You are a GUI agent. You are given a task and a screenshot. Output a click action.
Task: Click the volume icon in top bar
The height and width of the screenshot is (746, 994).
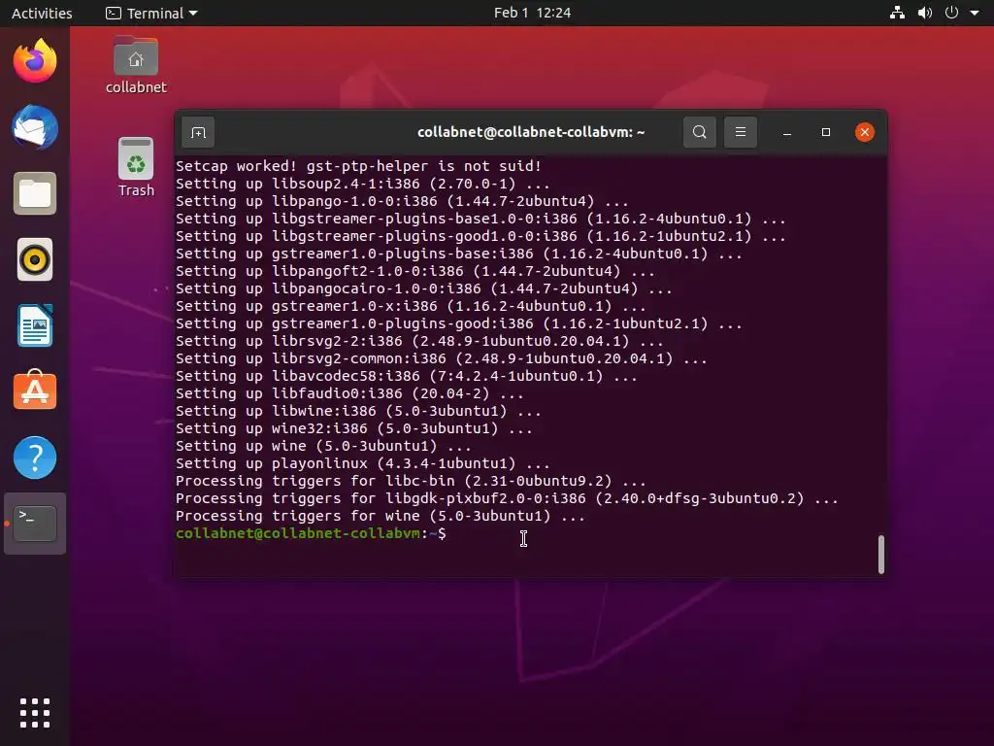pos(925,13)
